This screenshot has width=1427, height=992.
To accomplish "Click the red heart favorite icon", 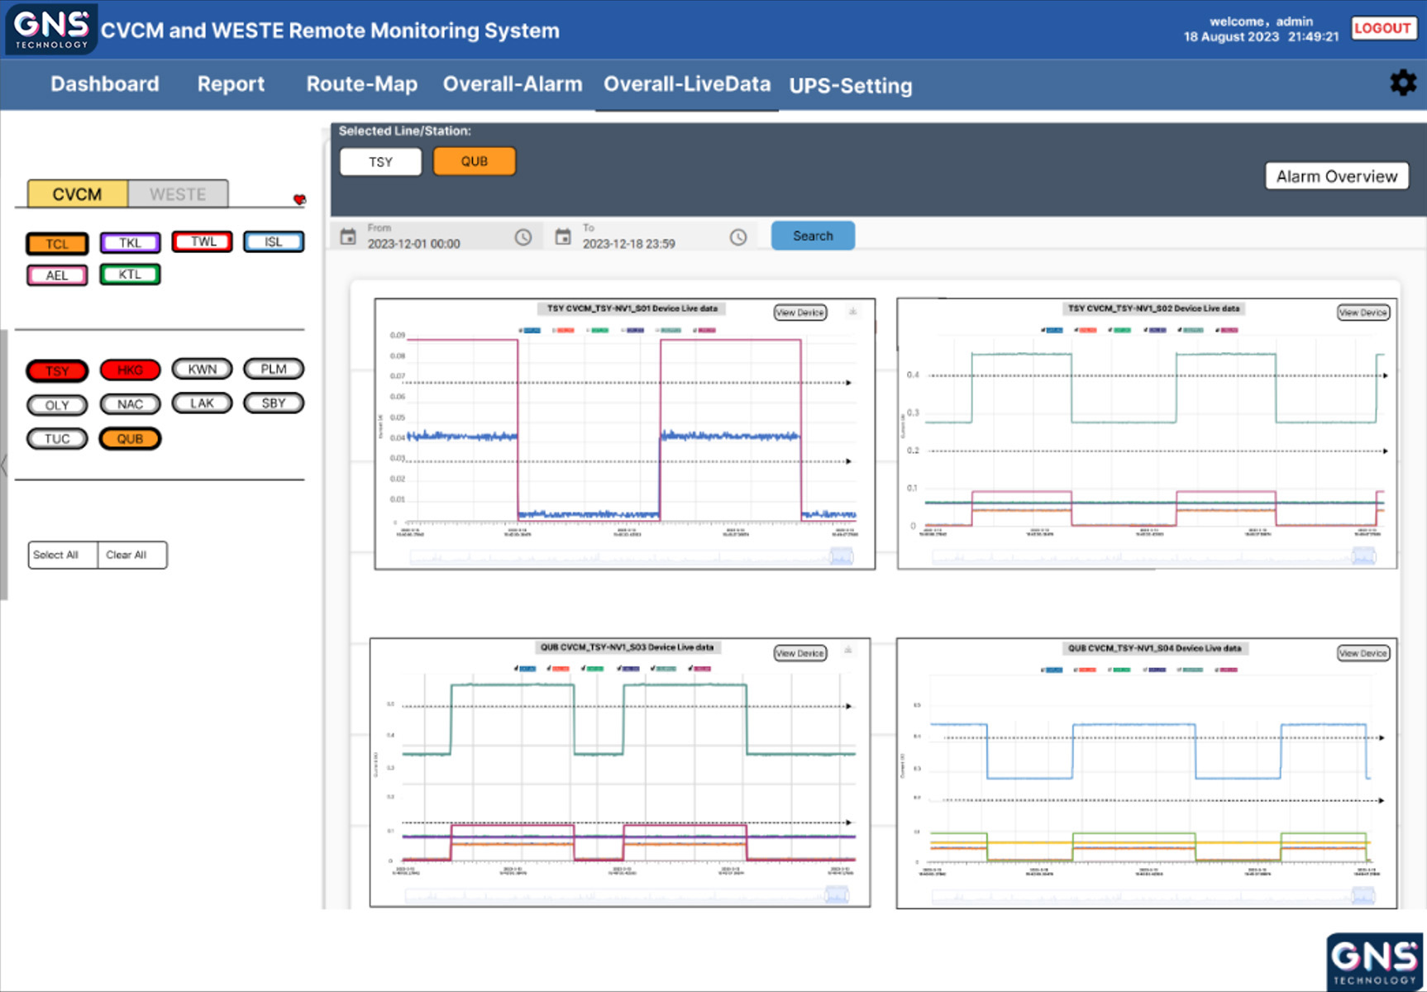I will (299, 199).
